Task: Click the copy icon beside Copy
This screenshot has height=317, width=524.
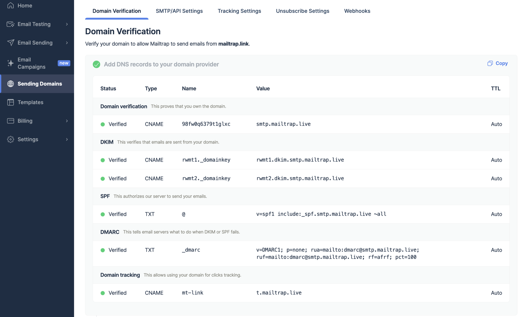Action: pos(490,63)
